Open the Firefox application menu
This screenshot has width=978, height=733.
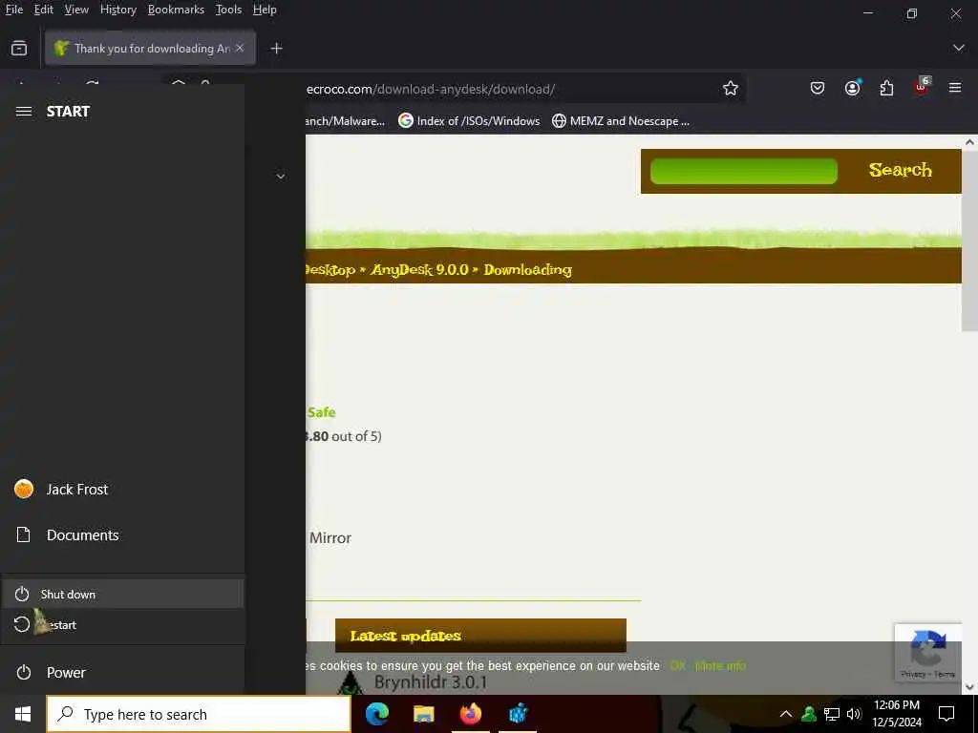click(x=955, y=88)
